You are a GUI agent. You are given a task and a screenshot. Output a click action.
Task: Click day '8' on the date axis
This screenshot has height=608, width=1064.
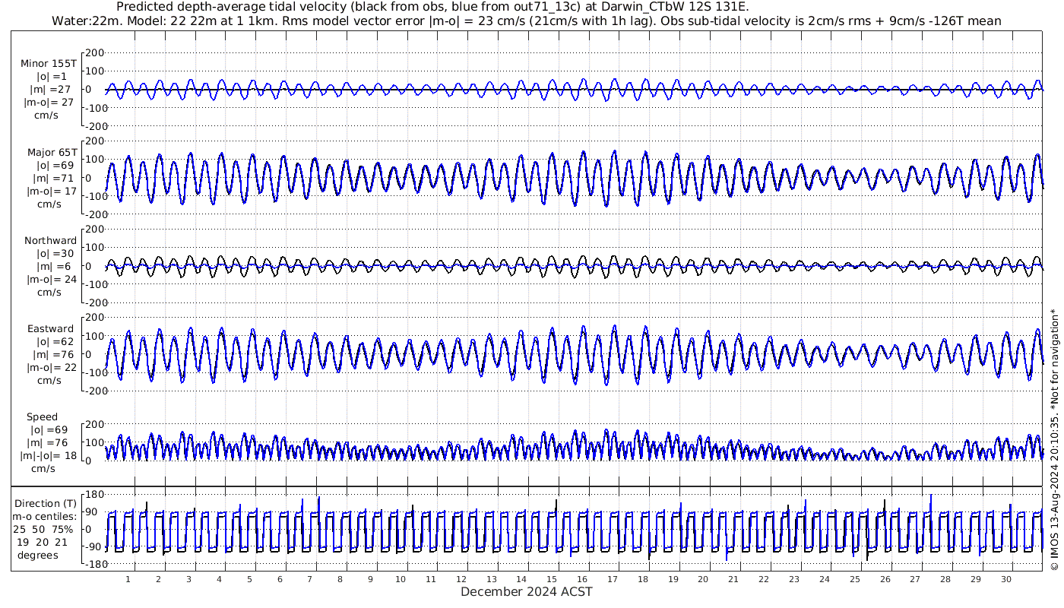[x=340, y=580]
